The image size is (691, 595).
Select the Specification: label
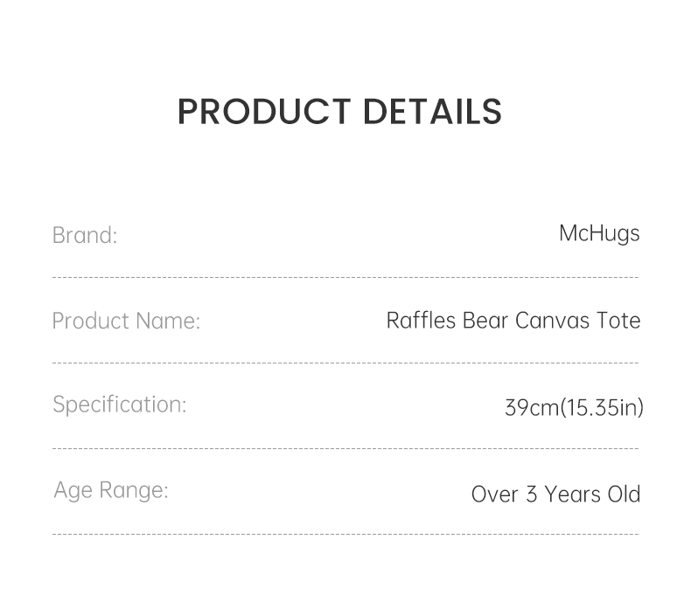coord(120,405)
